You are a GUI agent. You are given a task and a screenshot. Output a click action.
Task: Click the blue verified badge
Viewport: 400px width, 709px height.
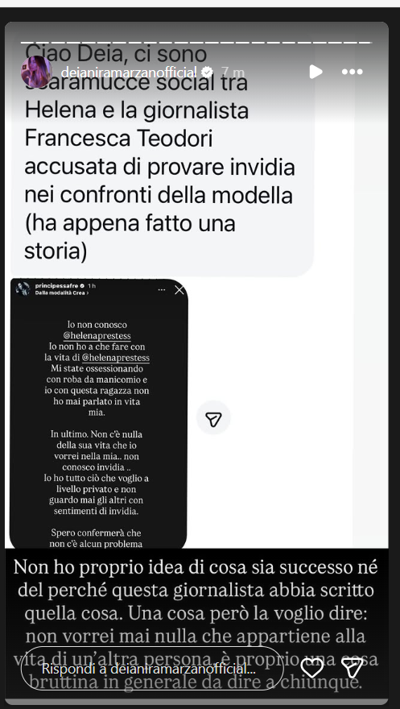pos(207,72)
